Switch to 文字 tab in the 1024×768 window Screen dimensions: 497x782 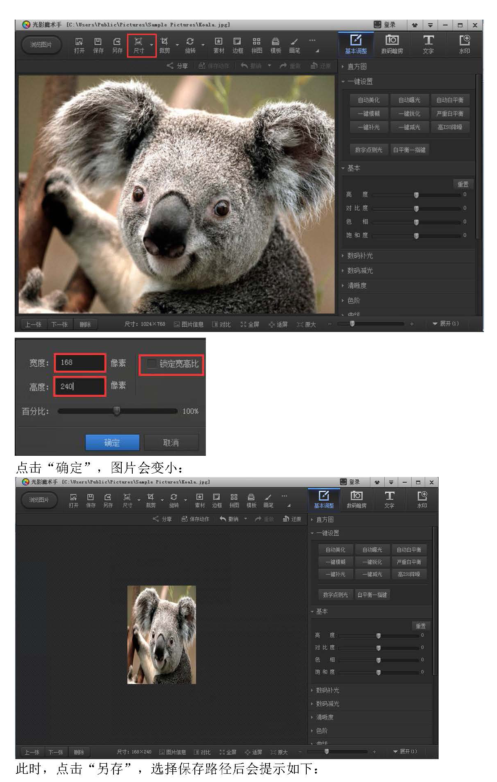pyautogui.click(x=428, y=44)
